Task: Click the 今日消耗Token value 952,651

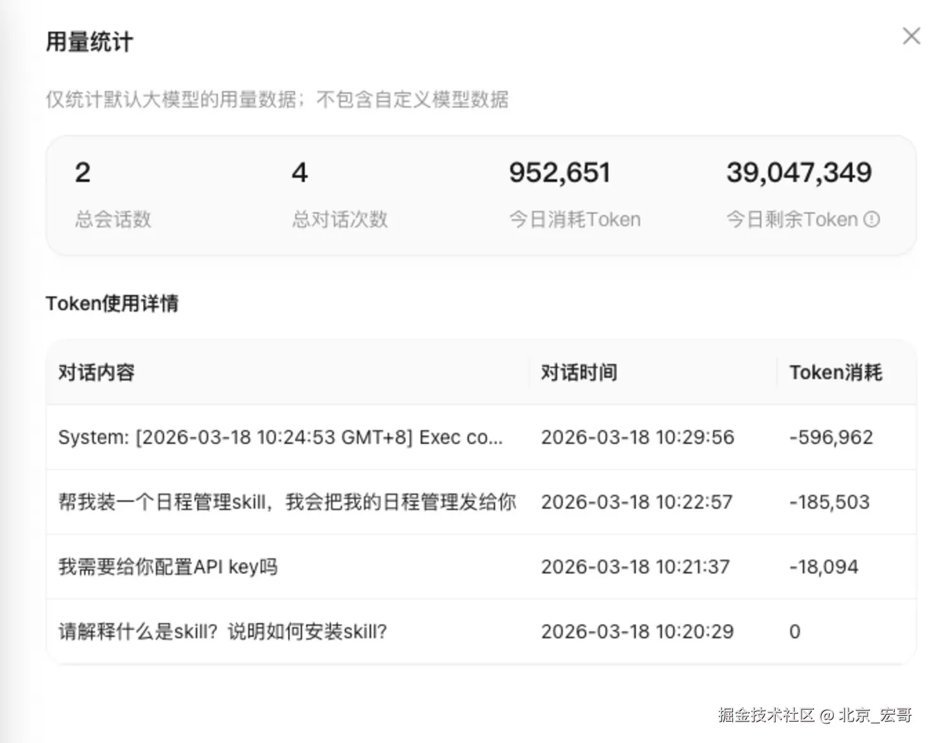Action: click(559, 172)
